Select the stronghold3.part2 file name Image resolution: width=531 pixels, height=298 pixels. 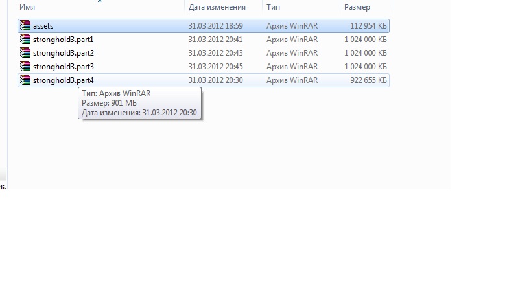pos(63,53)
